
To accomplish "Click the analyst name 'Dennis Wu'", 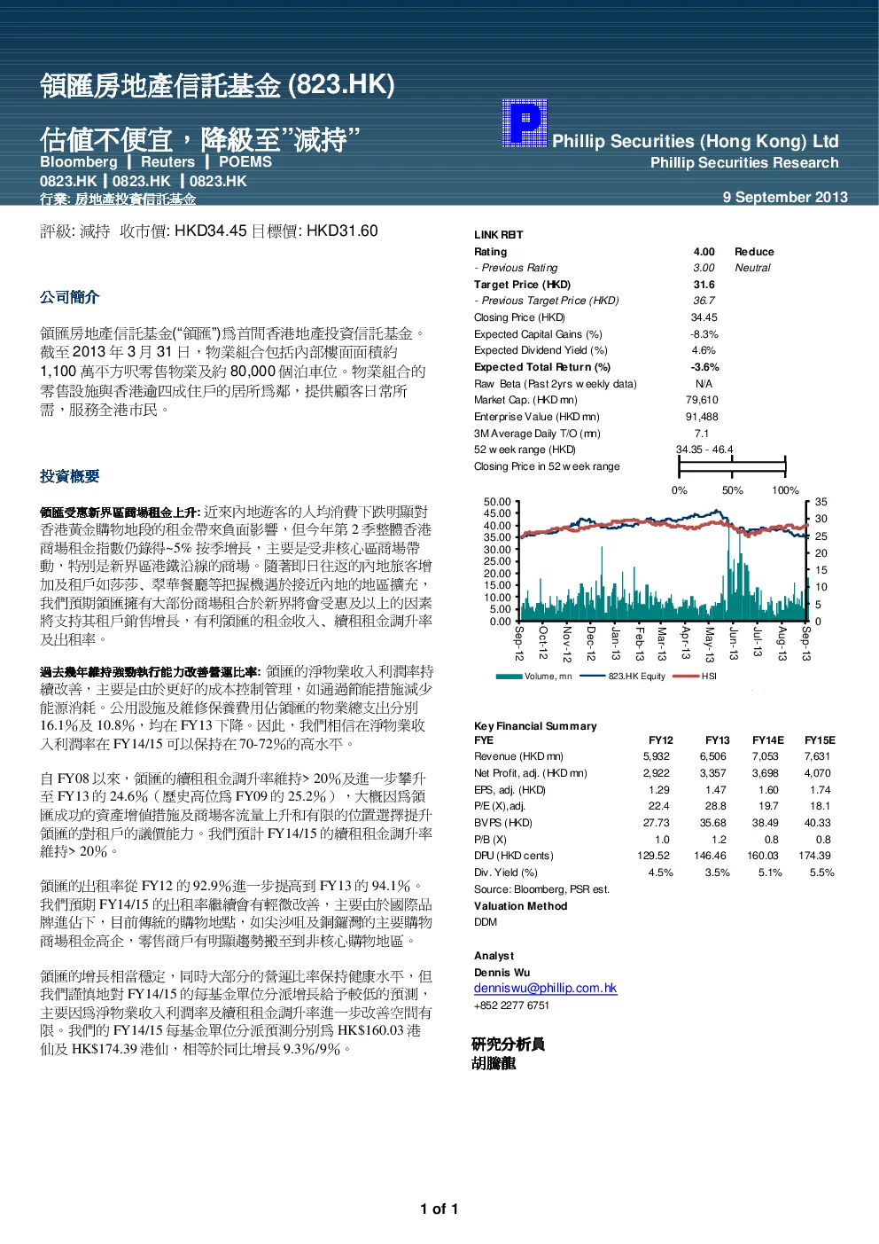I will (502, 973).
